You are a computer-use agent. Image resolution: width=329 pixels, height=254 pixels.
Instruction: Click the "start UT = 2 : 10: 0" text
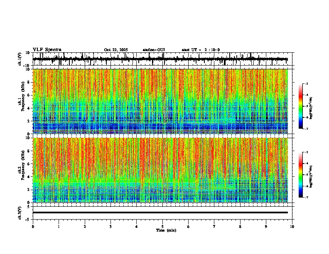[x=201, y=50]
